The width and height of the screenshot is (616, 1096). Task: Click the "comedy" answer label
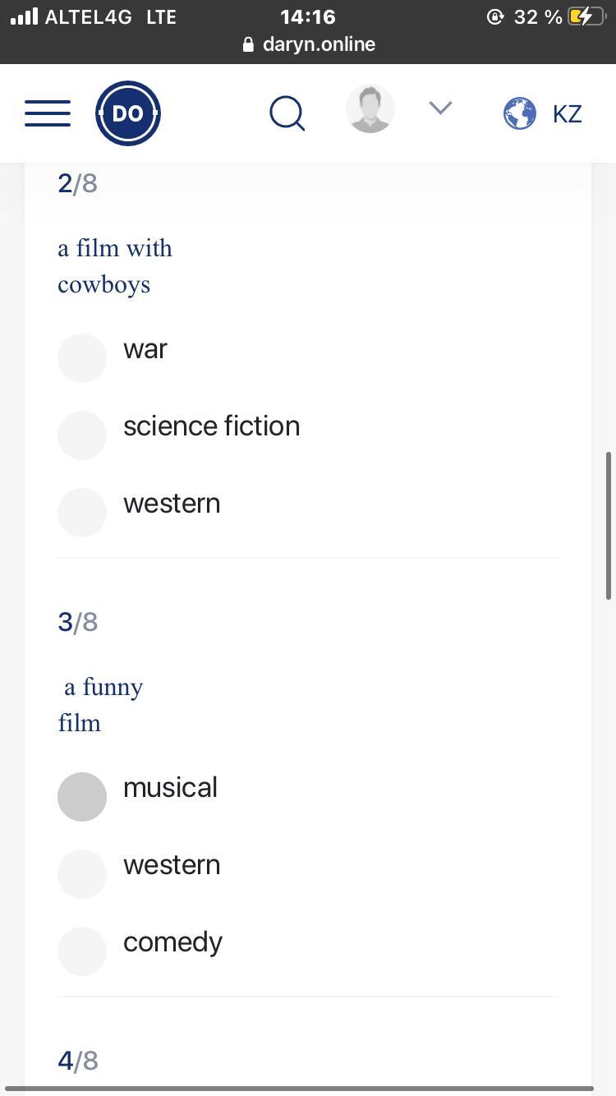[172, 942]
